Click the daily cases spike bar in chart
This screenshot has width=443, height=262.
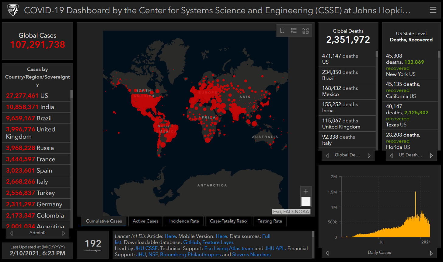[x=415, y=214]
